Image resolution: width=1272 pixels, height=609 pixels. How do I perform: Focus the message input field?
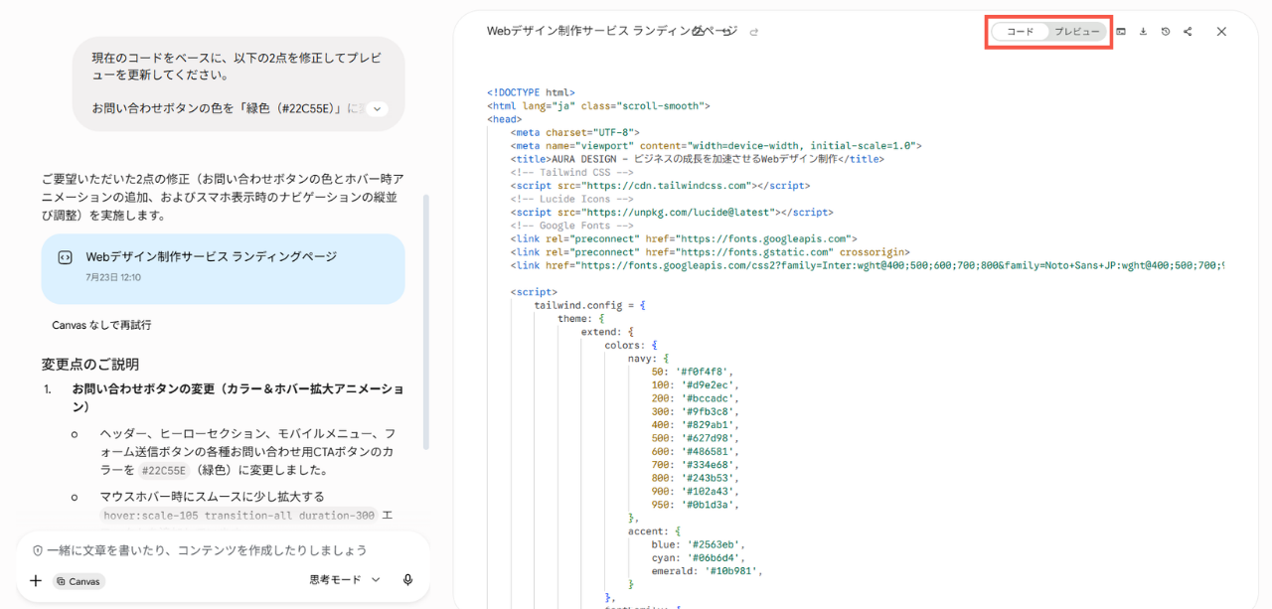pos(224,550)
